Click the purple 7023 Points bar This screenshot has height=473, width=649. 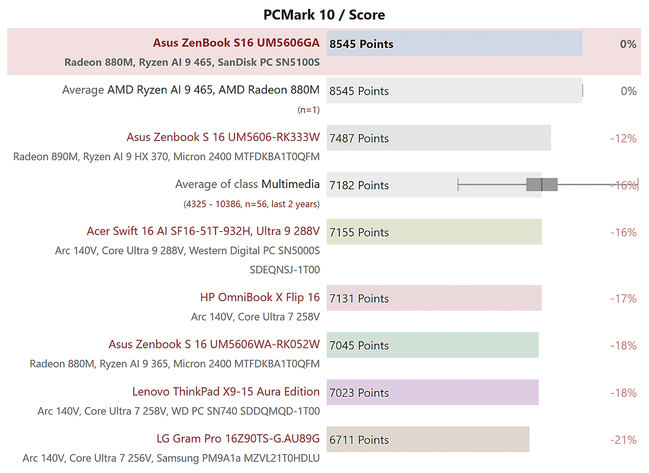click(432, 393)
